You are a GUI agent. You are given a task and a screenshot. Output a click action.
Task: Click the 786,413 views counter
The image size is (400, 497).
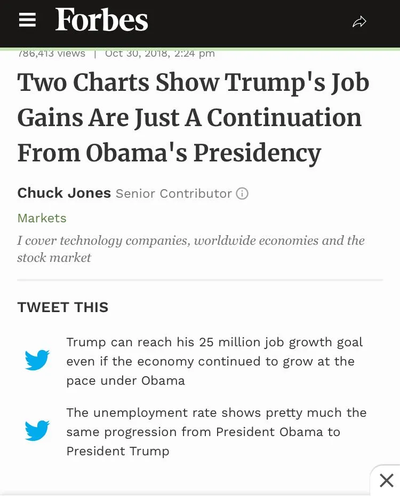[52, 53]
